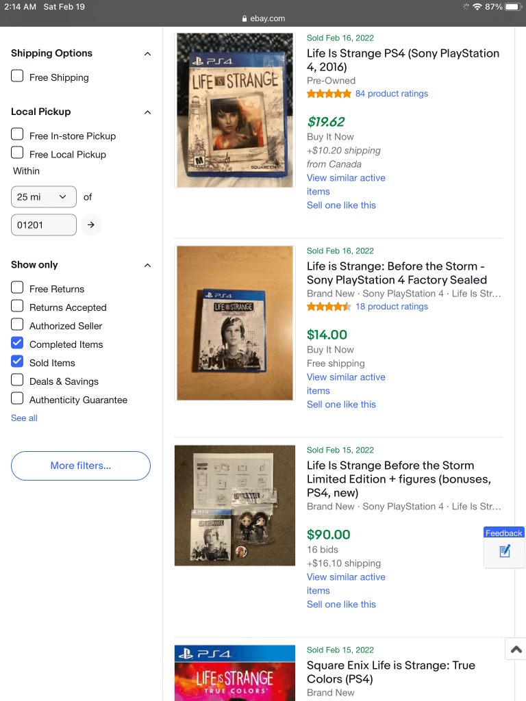This screenshot has height=701, width=526.
Task: Click the 18 product ratings stars
Action: 329,307
